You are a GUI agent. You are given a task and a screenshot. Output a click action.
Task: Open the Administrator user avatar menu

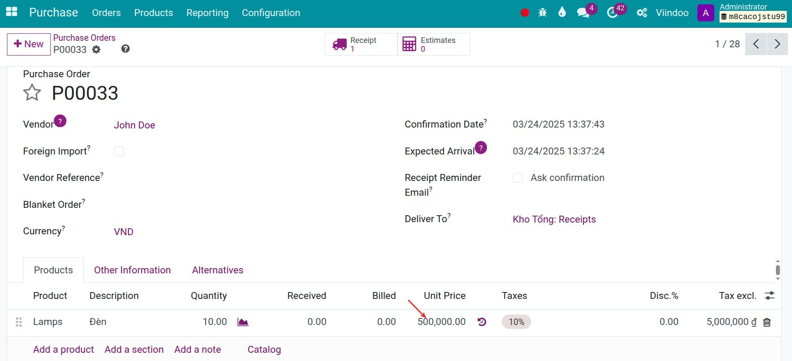[706, 13]
